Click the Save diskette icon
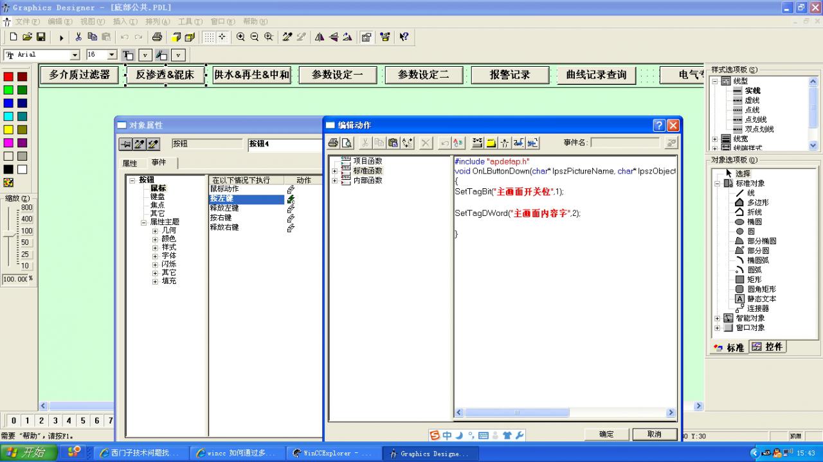823x462 pixels. (41, 37)
